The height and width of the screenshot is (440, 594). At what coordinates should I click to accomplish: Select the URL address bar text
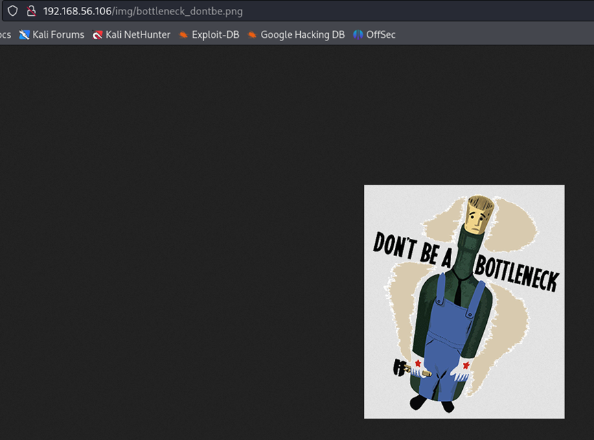(x=143, y=12)
